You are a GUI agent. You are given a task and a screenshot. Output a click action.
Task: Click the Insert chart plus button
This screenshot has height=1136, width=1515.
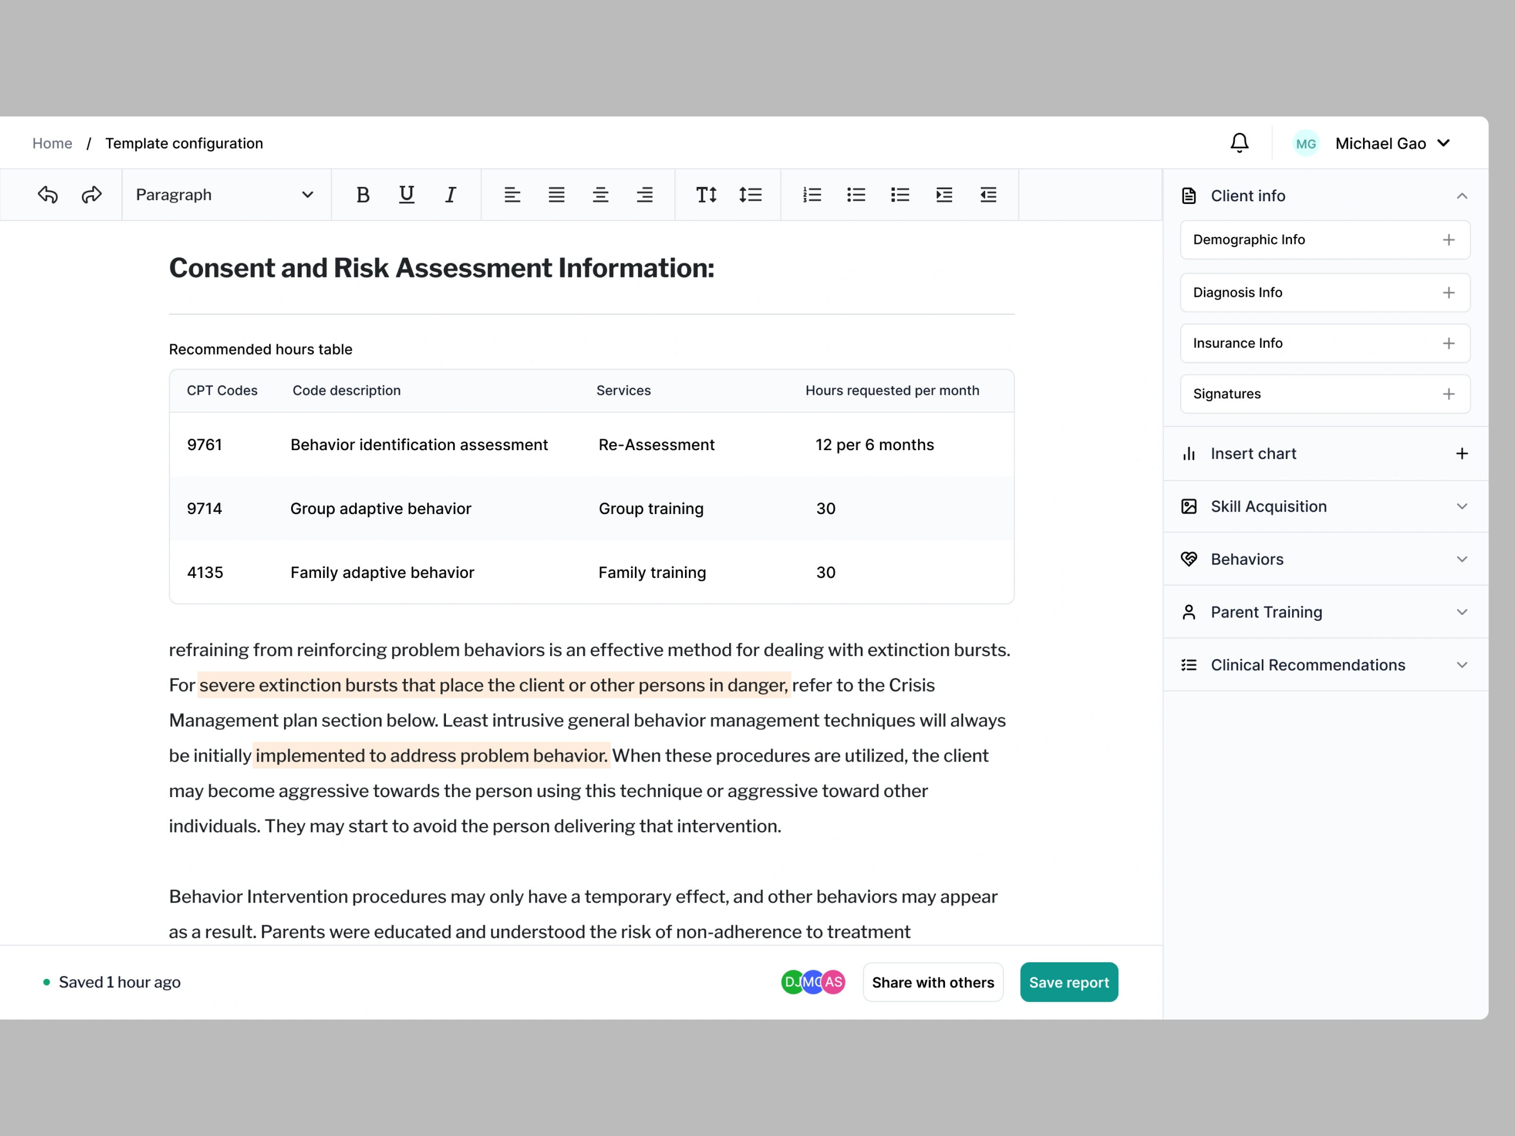tap(1462, 453)
